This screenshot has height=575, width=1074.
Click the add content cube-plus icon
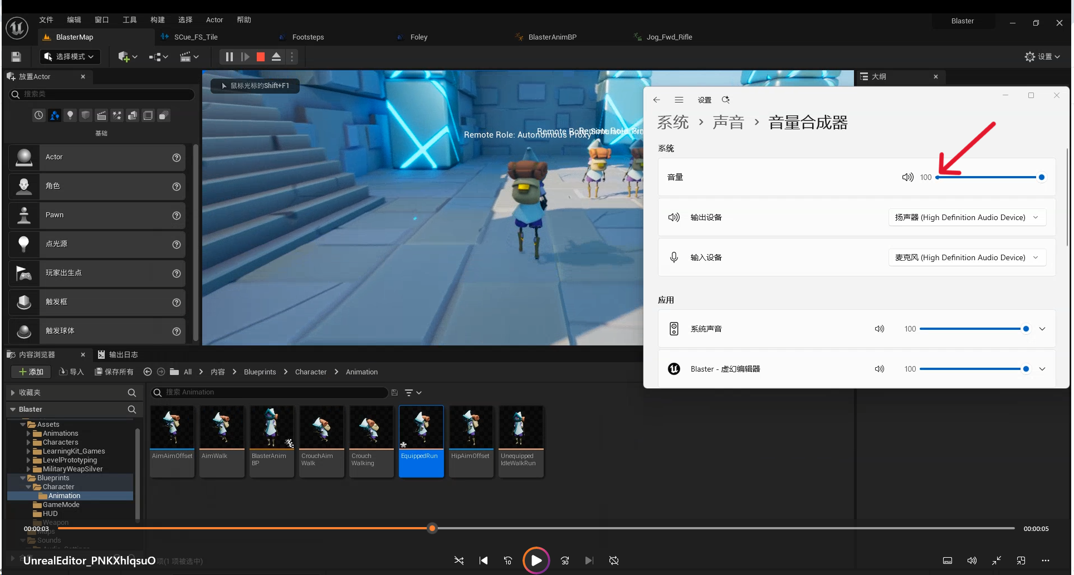click(127, 57)
